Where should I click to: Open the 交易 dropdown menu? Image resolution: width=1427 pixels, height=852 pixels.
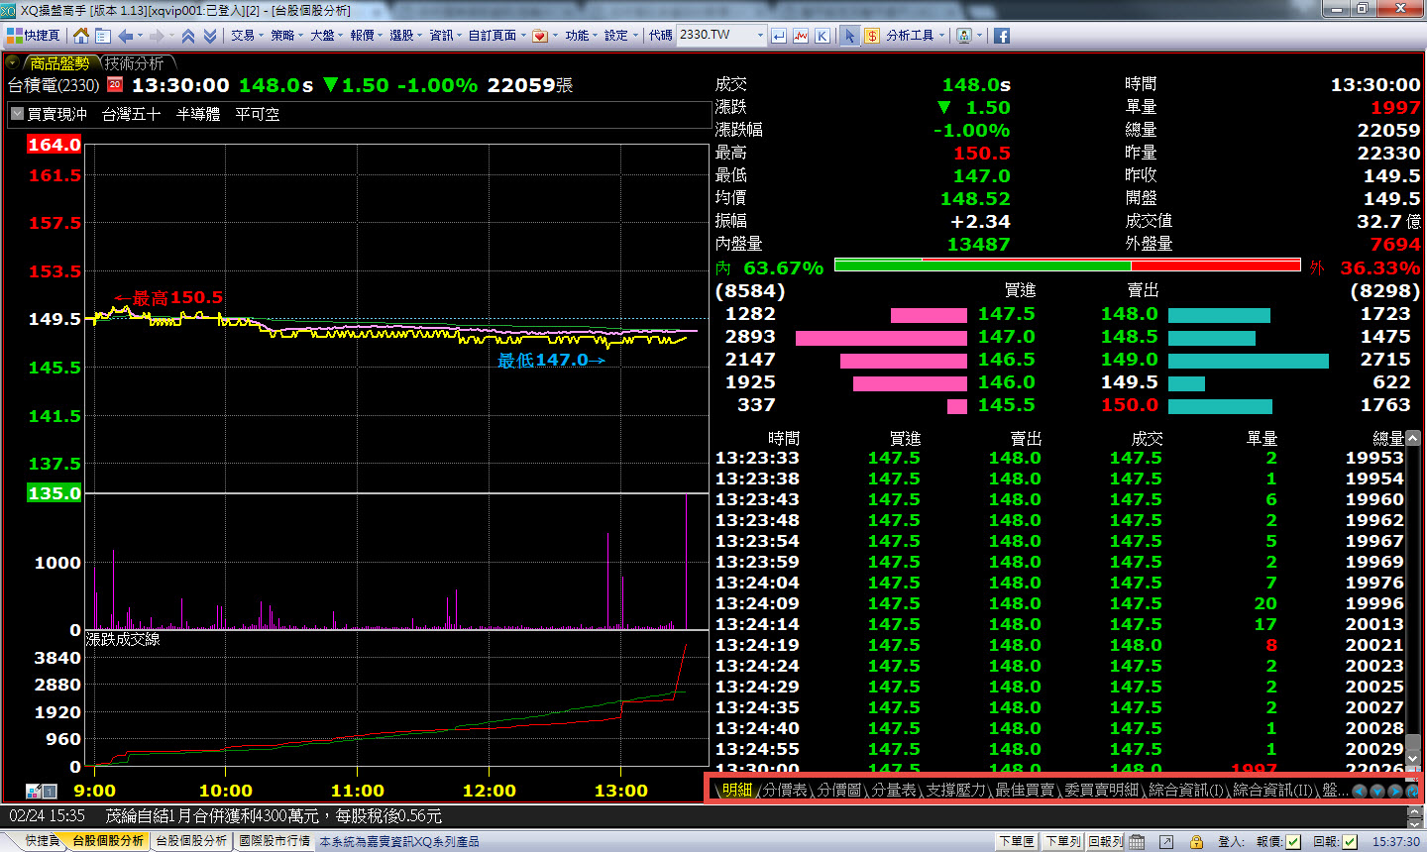click(246, 36)
